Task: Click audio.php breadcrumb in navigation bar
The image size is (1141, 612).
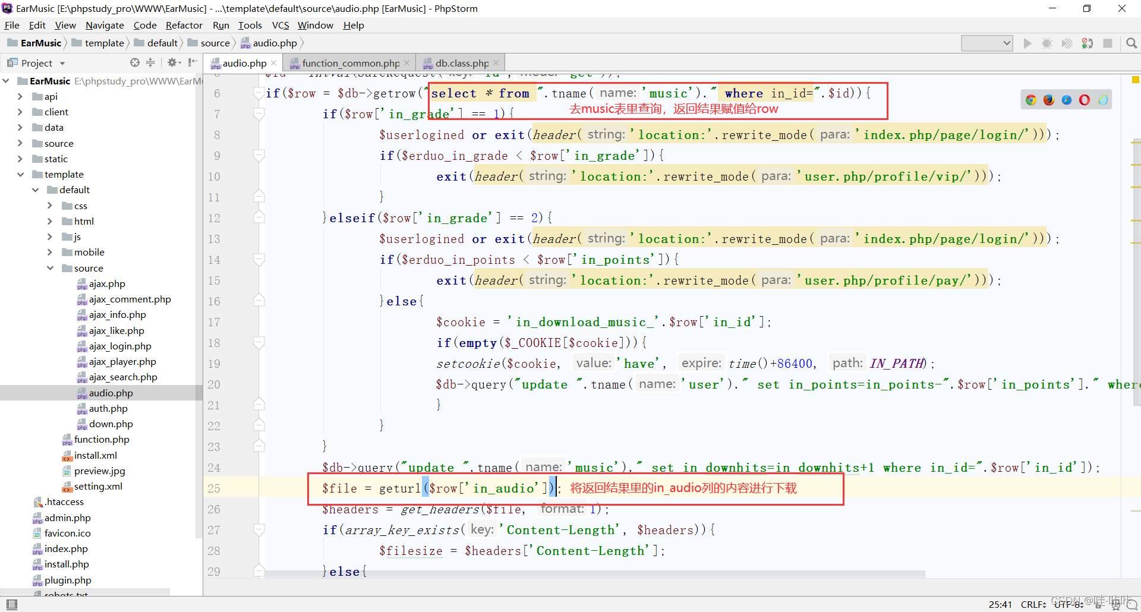Action: [x=269, y=43]
